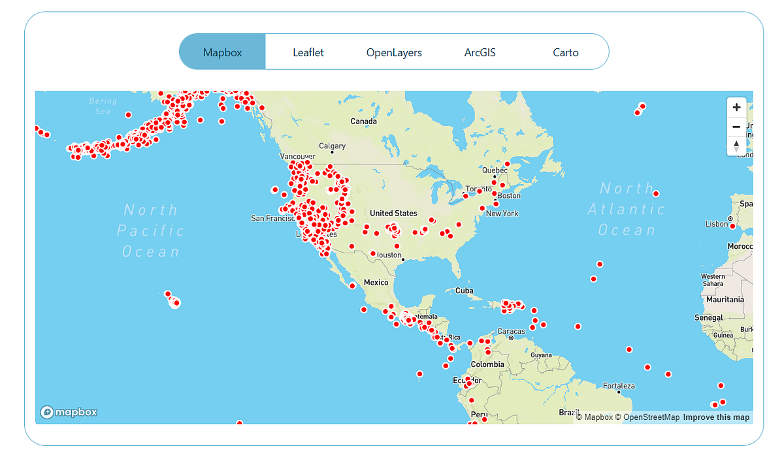784x461 pixels.
Task: Zoom out using the minus control
Action: pos(736,127)
